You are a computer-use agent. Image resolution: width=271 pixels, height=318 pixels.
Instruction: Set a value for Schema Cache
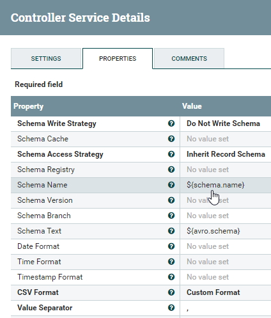point(208,139)
